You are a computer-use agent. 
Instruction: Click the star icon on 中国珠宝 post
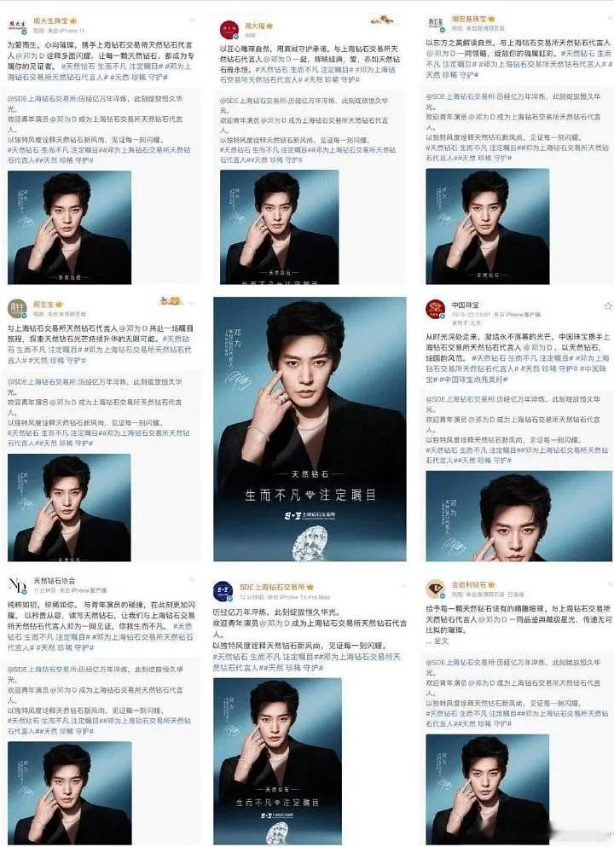pos(607,305)
